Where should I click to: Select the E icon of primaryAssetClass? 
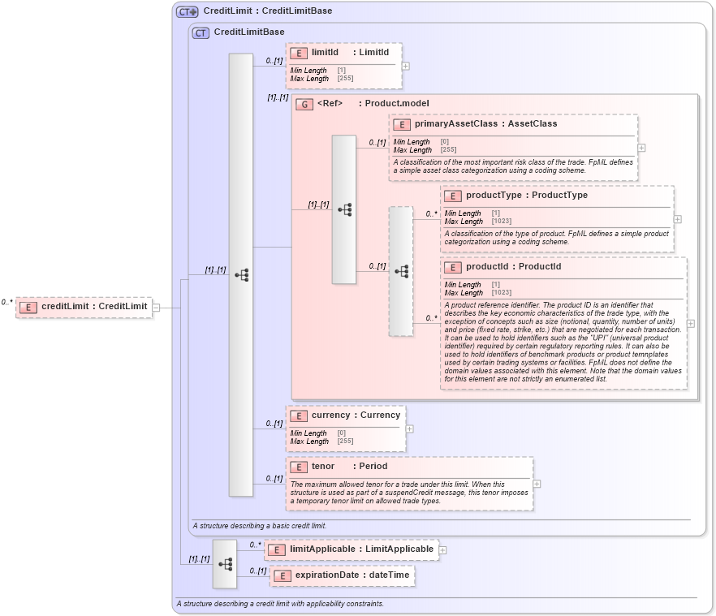tap(402, 124)
